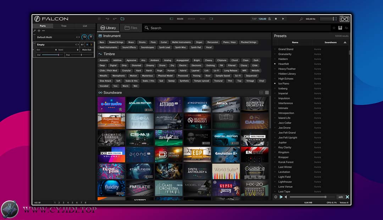Click the Timbre section wave icon

point(100,54)
